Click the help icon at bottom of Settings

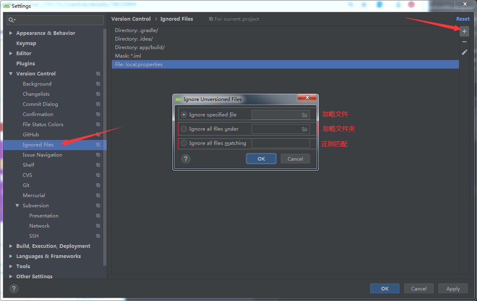click(13, 288)
